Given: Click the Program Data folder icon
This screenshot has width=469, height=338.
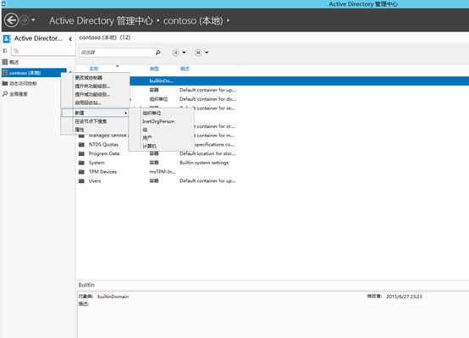Looking at the screenshot, I should (81, 153).
